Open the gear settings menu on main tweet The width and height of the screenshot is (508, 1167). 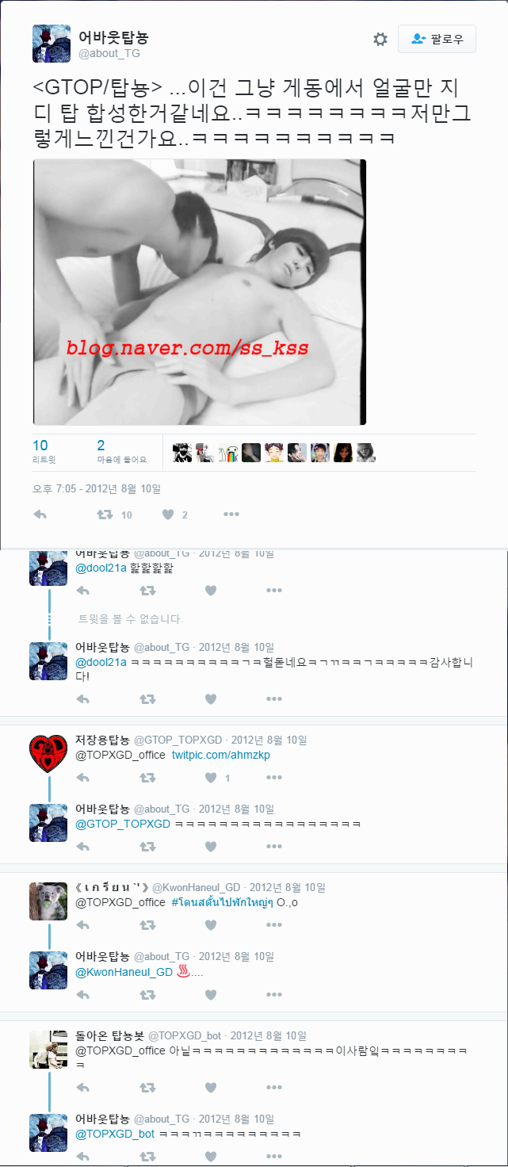pos(380,39)
